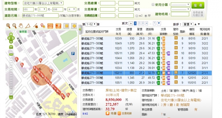
Task: Click the green 土 land icon in 104/9 row
Action: (158, 44)
